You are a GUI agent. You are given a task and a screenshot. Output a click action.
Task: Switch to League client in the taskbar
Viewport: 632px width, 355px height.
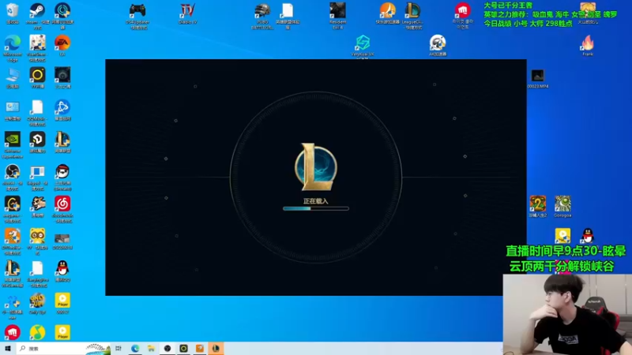(216, 348)
